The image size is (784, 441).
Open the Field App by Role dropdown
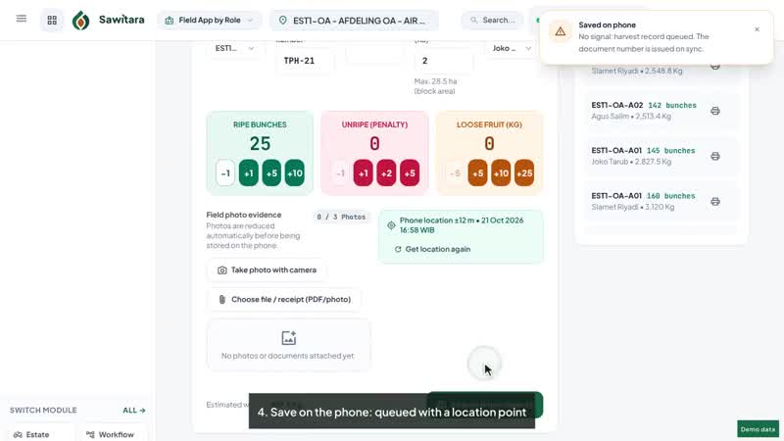(x=209, y=20)
